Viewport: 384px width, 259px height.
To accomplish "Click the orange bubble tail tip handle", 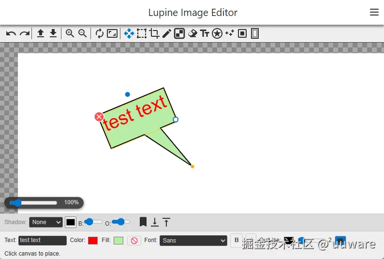I will [x=192, y=167].
